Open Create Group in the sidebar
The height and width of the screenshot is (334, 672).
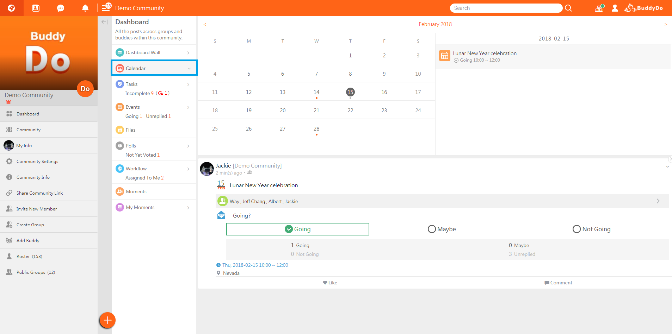(49, 225)
